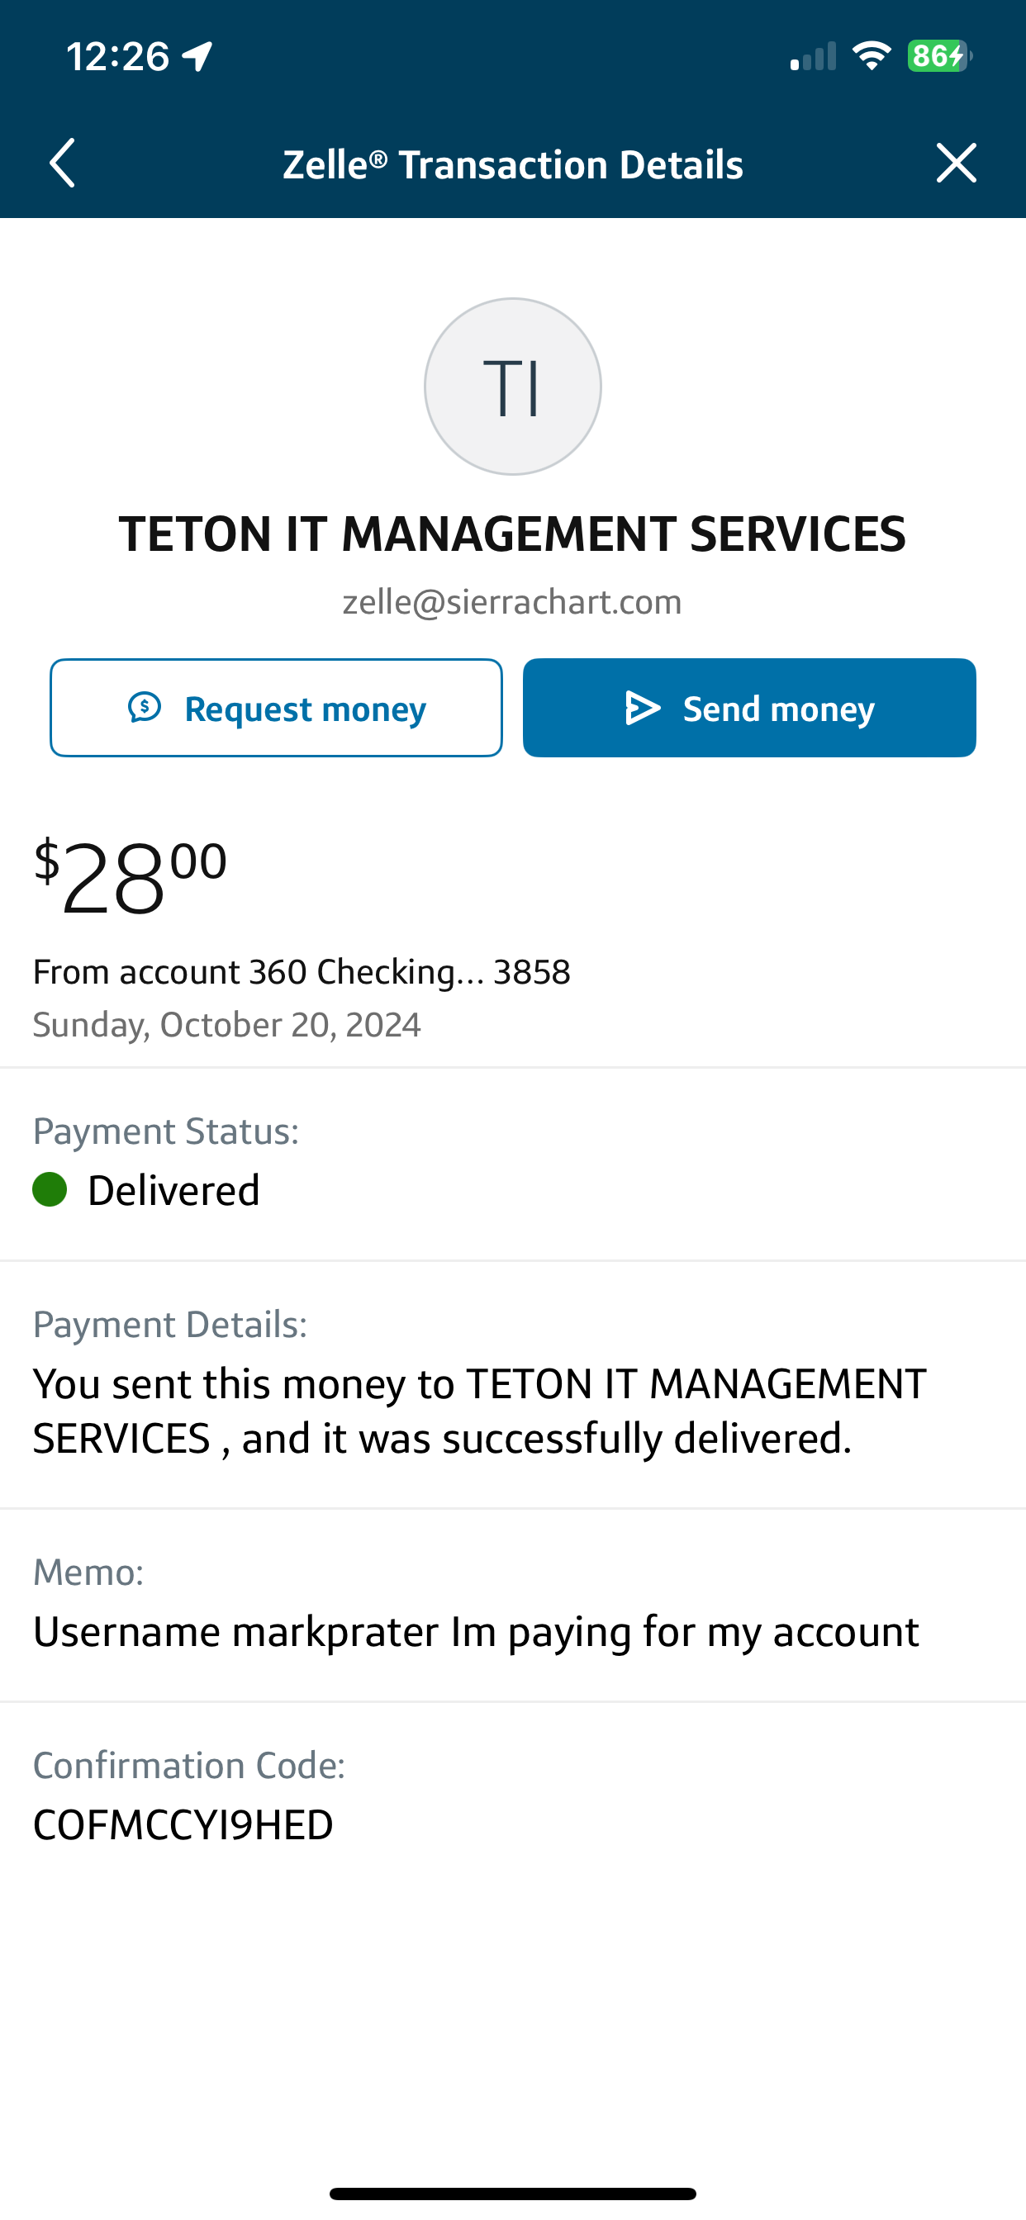
Task: Tap the Request money dollar bubble icon
Action: [145, 708]
